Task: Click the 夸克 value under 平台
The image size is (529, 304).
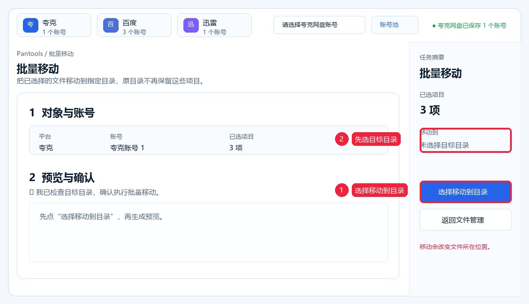Action: click(46, 148)
